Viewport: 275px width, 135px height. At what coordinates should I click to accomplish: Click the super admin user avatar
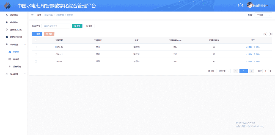[x=250, y=5]
